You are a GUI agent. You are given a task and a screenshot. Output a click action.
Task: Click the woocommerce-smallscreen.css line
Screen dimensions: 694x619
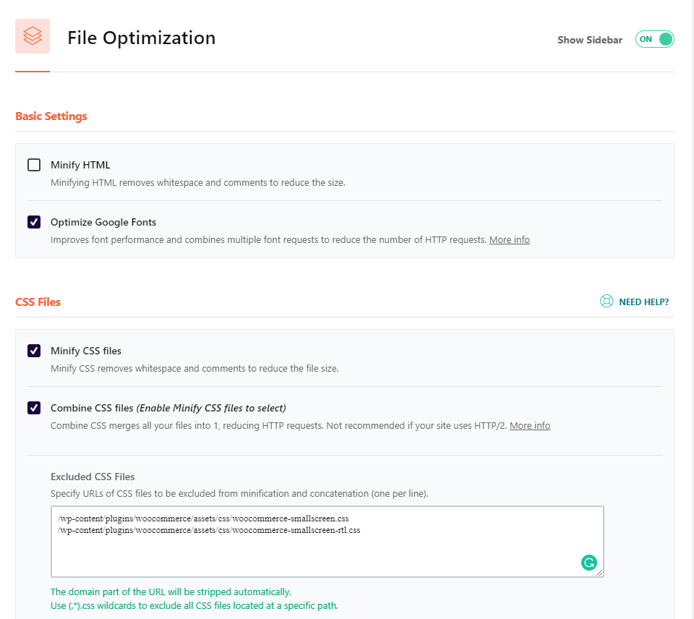203,518
